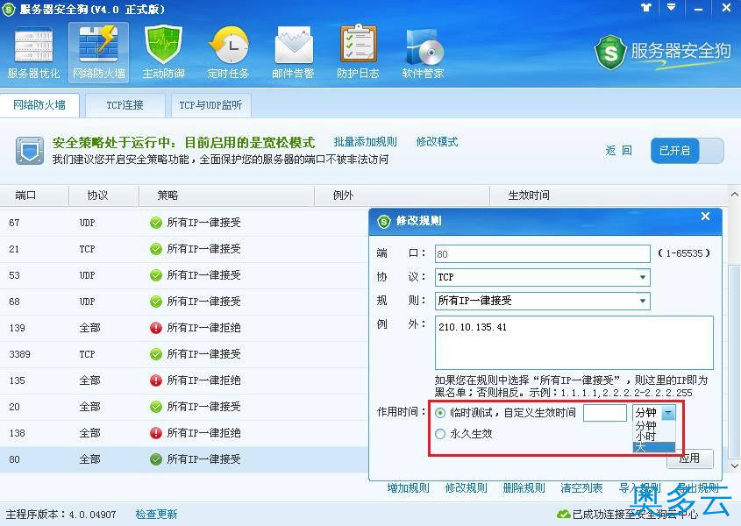Sort by the 策略 column header

pos(227,195)
